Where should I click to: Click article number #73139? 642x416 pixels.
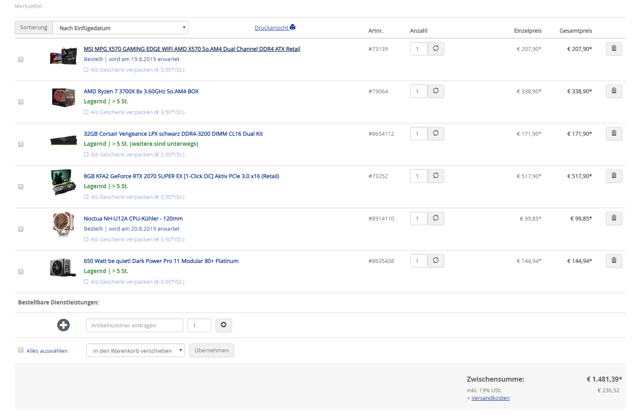click(x=378, y=49)
